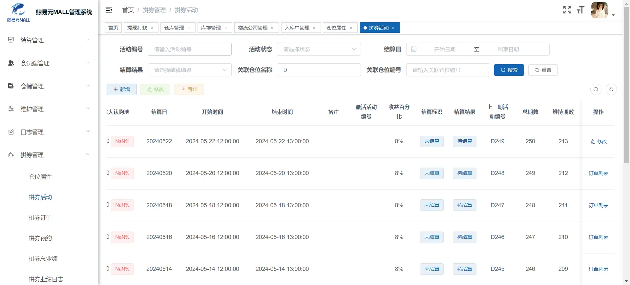Click the round refresh icon above table

coord(611,89)
